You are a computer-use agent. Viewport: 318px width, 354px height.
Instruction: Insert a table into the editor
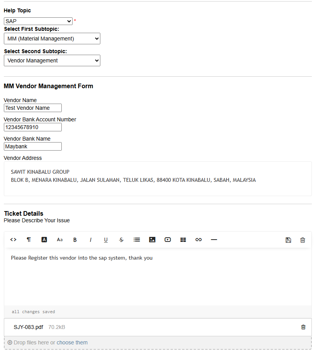pyautogui.click(x=183, y=240)
